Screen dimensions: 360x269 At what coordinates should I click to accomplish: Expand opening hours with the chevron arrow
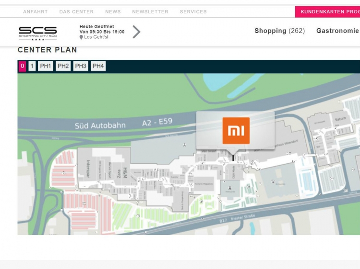[136, 32]
